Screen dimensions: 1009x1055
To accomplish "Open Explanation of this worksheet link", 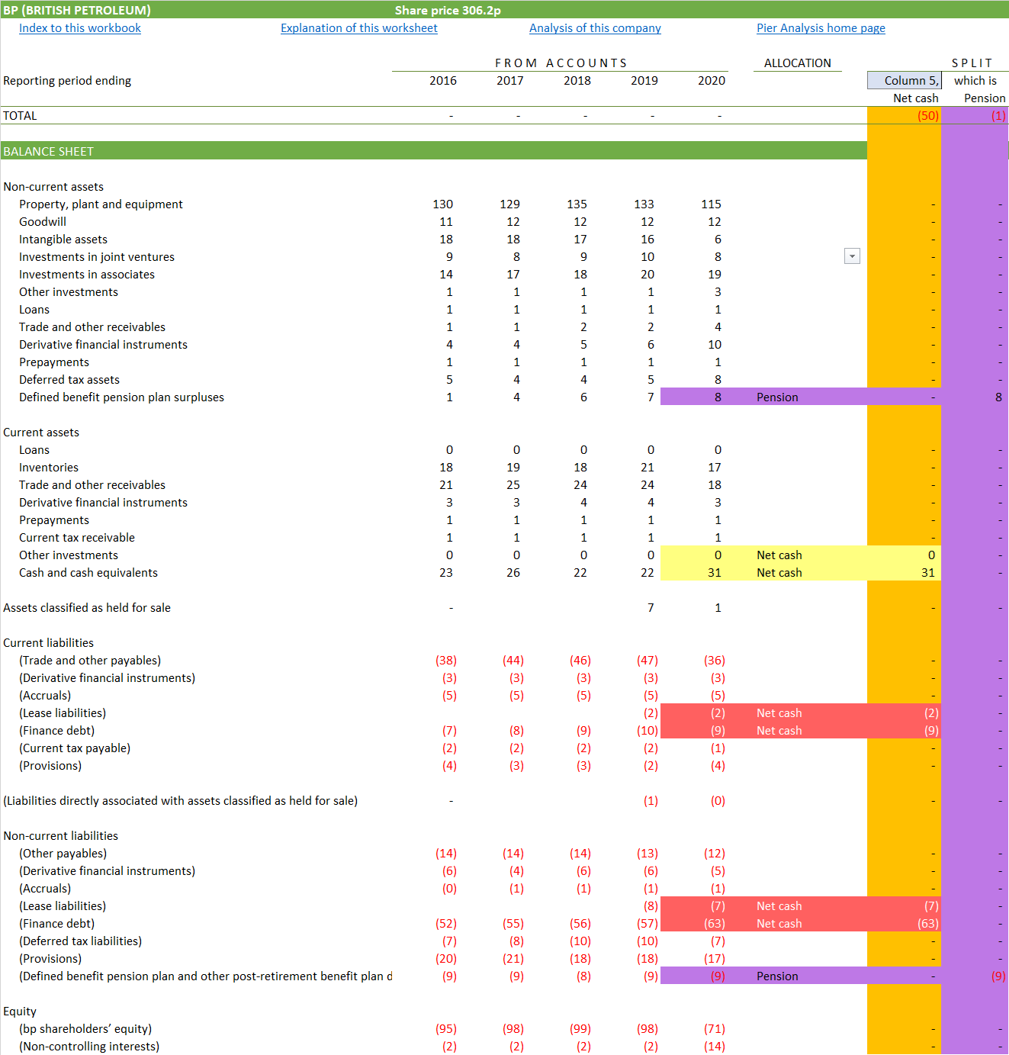I will click(359, 28).
